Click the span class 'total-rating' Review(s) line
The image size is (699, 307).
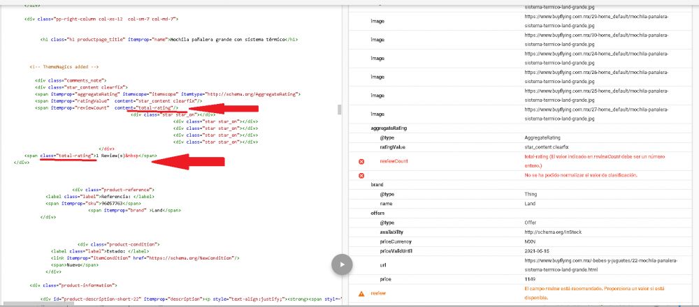[x=90, y=156]
